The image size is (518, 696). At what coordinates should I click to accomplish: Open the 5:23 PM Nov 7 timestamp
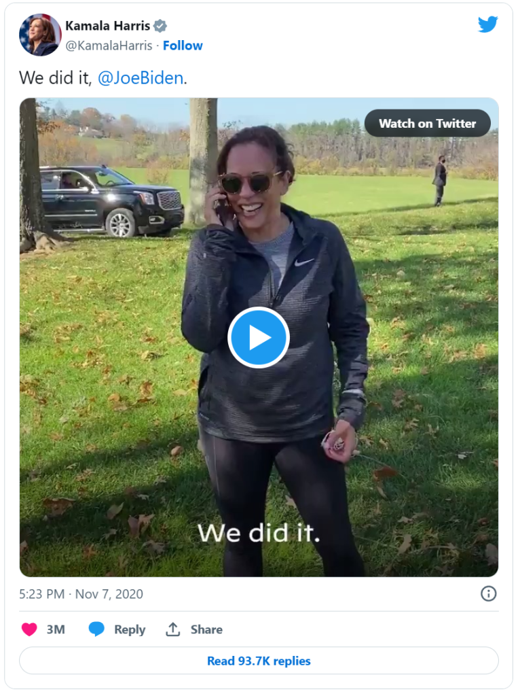[81, 594]
